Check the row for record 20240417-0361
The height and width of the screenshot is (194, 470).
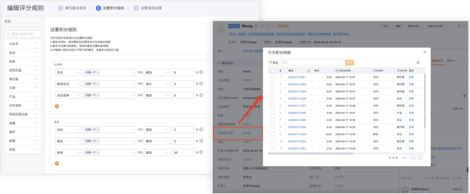coord(272,77)
